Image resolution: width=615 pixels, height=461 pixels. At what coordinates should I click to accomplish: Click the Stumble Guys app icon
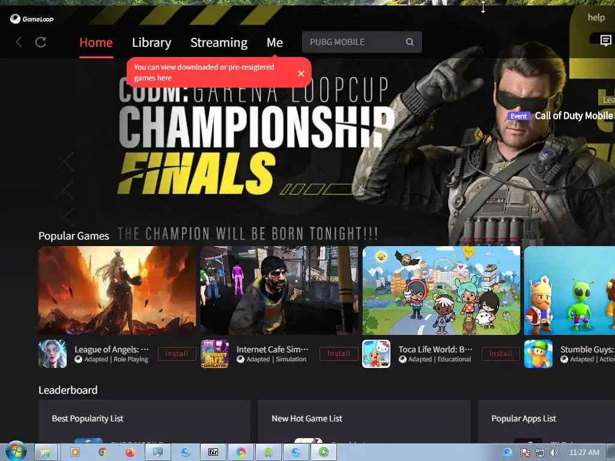tap(539, 354)
